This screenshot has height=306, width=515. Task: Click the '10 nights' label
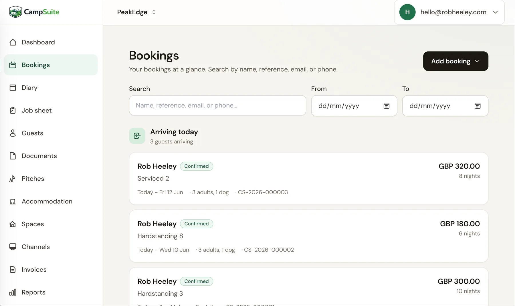[x=468, y=291]
